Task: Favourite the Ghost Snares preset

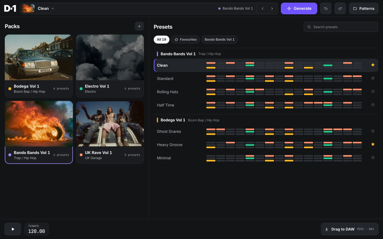Action: coord(373,131)
